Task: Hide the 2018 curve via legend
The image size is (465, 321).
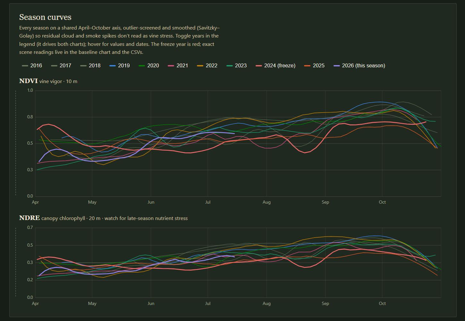Action: coord(90,65)
